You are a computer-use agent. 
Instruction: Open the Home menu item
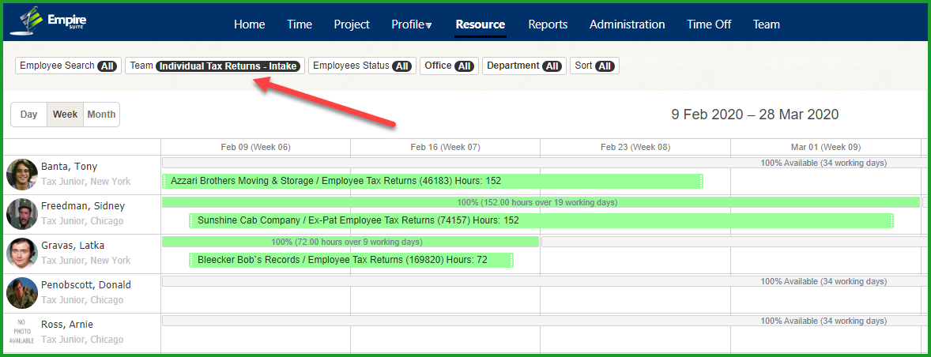coord(250,24)
